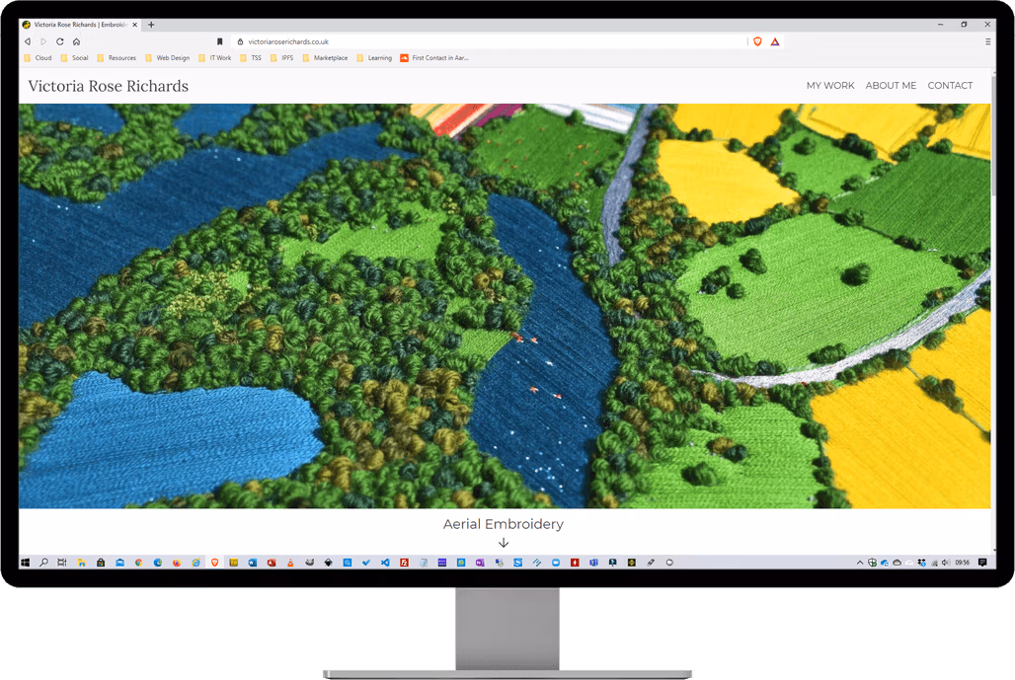Open a new tab with plus button
1015x680 pixels.
[x=151, y=25]
